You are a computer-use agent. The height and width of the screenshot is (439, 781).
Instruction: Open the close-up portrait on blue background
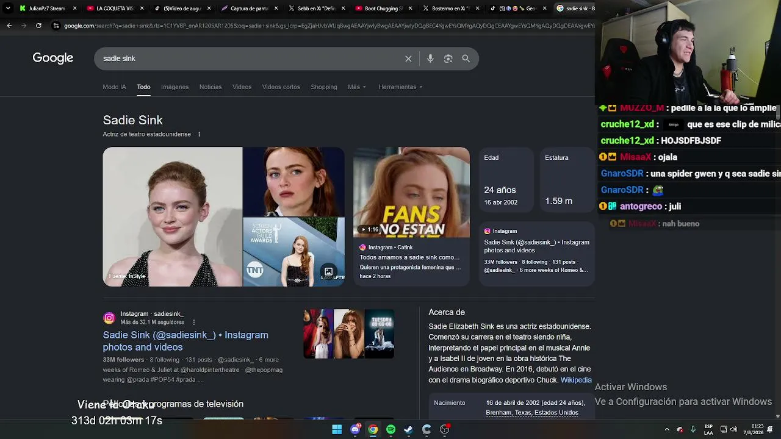(293, 182)
